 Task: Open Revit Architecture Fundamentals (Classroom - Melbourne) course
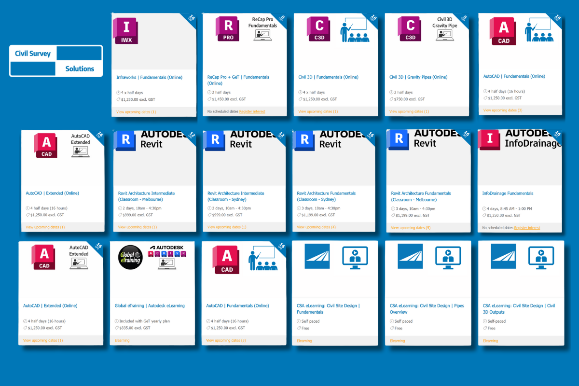(x=421, y=196)
